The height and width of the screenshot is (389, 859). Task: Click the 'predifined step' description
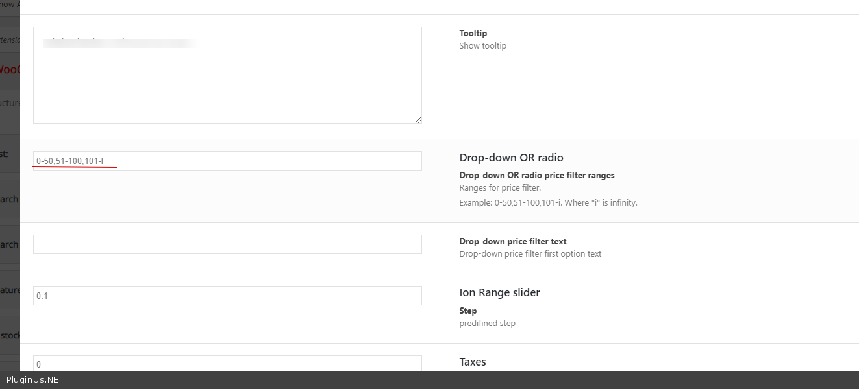[487, 324]
